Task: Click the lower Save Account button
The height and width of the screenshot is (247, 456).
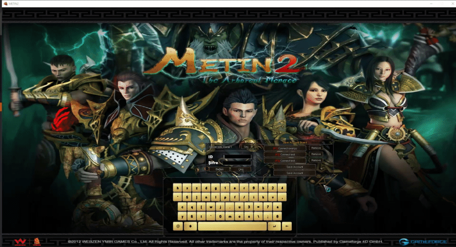Action: [x=295, y=173]
